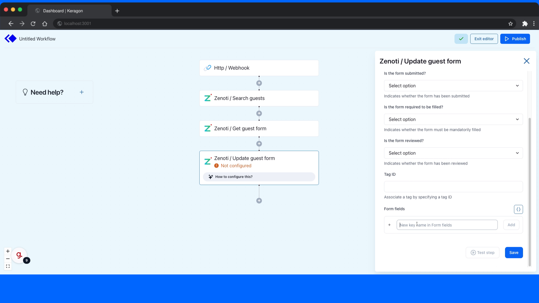
Task: Click the Exit editor button
Action: point(484,39)
